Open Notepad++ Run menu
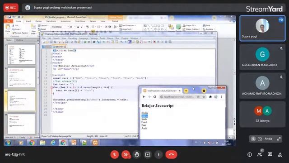This screenshot has height=163, width=289. [117, 38]
